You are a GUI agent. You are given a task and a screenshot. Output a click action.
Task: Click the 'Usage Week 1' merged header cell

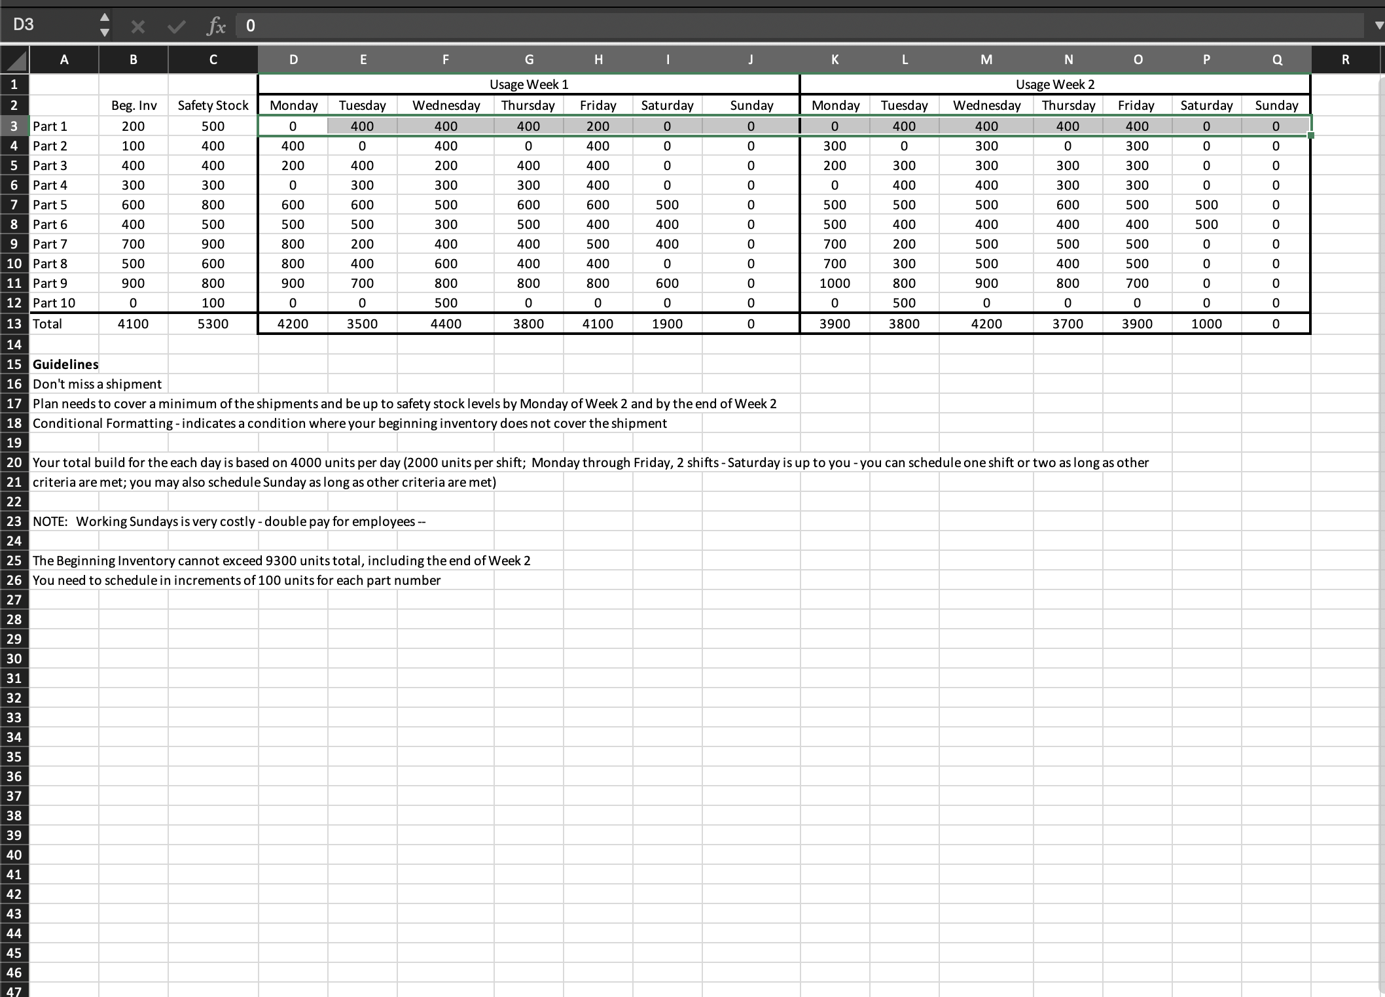point(528,84)
